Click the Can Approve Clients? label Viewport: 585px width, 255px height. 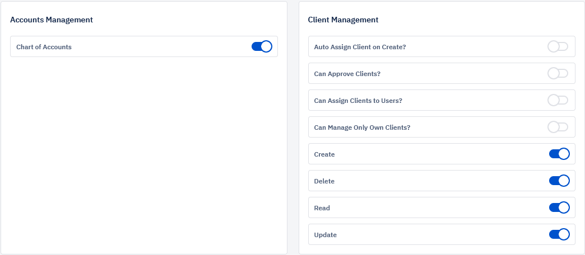[347, 74]
